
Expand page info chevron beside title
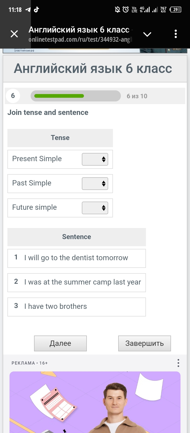pos(147,34)
